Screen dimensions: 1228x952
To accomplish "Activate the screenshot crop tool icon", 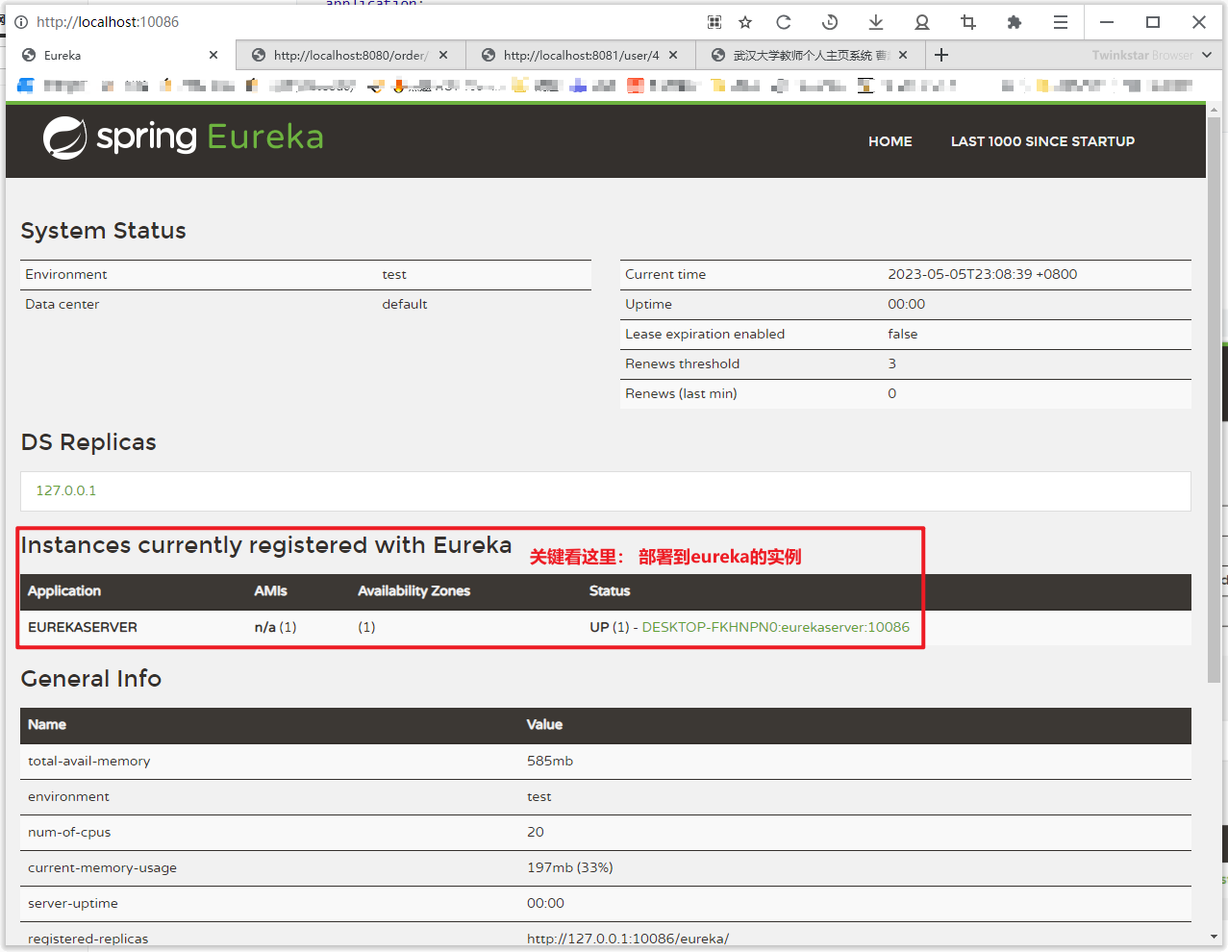I will 968,22.
